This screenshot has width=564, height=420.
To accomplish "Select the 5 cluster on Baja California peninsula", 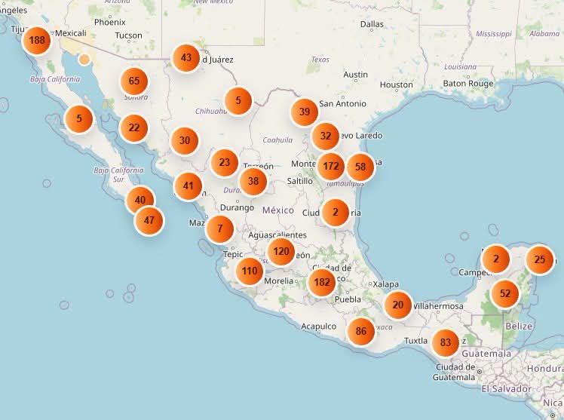I will pos(79,118).
